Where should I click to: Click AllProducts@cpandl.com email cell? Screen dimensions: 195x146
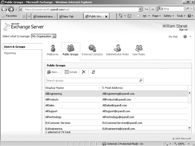point(117,100)
